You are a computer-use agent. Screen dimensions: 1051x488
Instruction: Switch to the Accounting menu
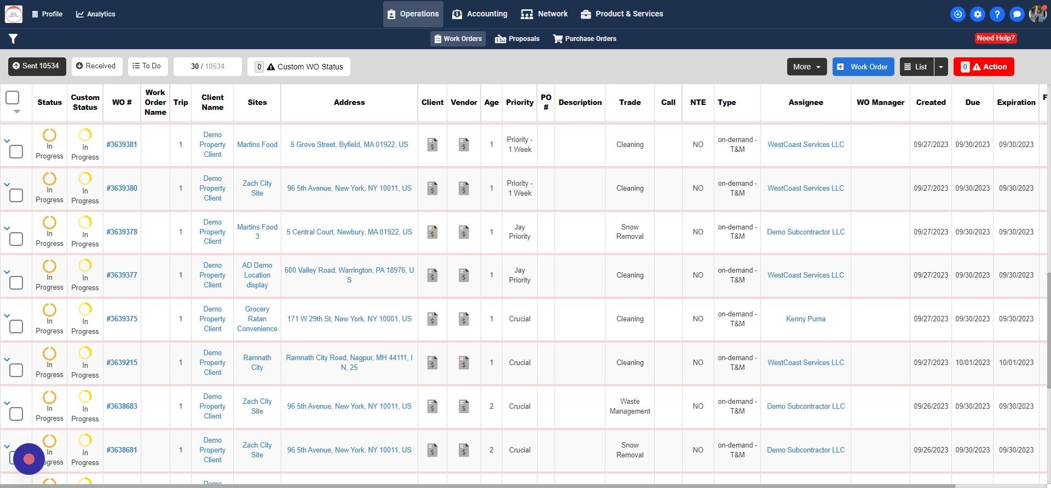[x=480, y=14]
